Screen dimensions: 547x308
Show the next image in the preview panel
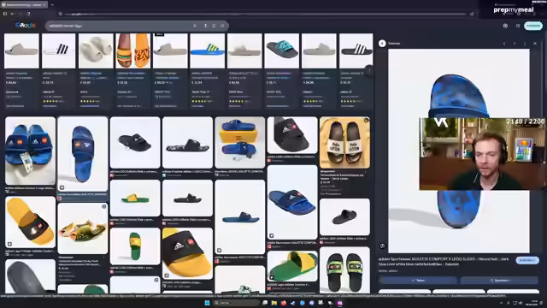pos(515,44)
